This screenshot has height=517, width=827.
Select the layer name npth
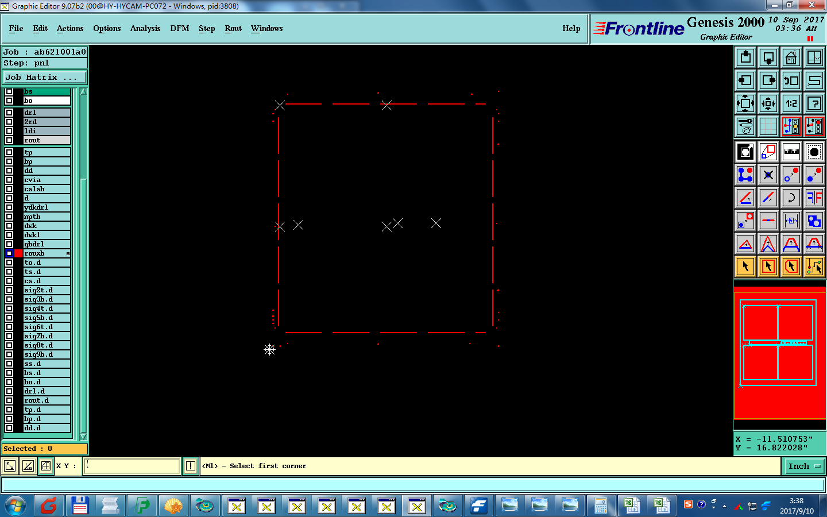47,217
